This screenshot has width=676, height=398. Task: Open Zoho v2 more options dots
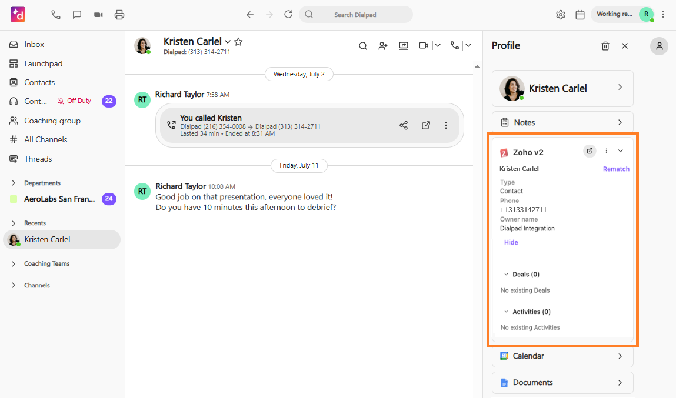606,151
